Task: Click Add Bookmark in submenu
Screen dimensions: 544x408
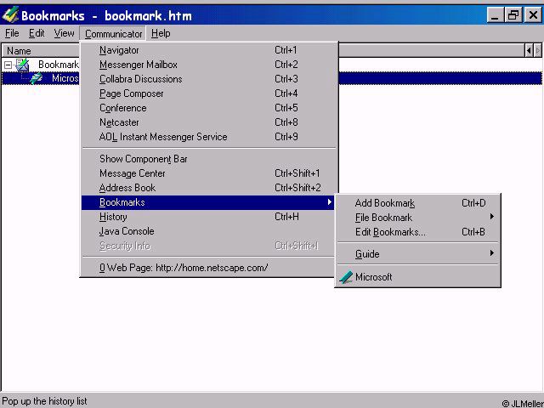Action: [417, 203]
